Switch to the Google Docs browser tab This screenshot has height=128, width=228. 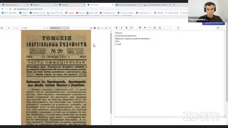(x=128, y=5)
